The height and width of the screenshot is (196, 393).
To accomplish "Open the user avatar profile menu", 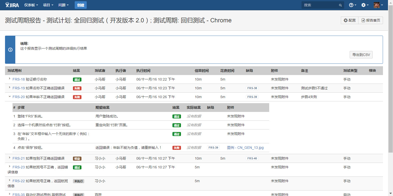I will coord(378,5).
